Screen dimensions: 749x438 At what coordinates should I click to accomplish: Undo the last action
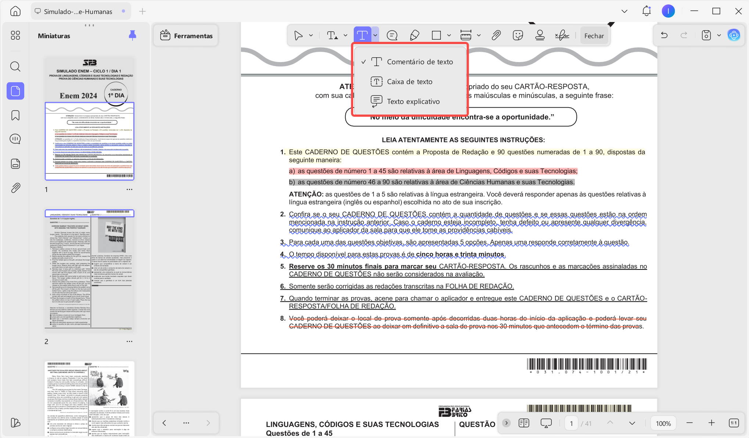[664, 35]
